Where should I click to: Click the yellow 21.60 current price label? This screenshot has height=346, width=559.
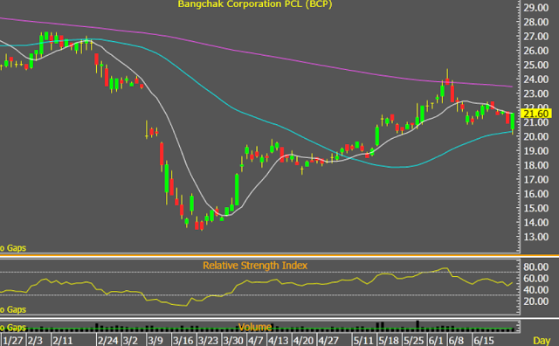pos(536,114)
